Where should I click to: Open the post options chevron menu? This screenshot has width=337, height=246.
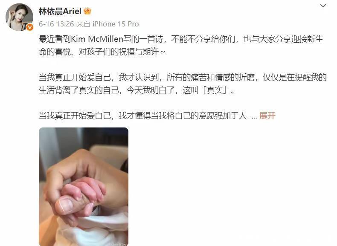[323, 6]
